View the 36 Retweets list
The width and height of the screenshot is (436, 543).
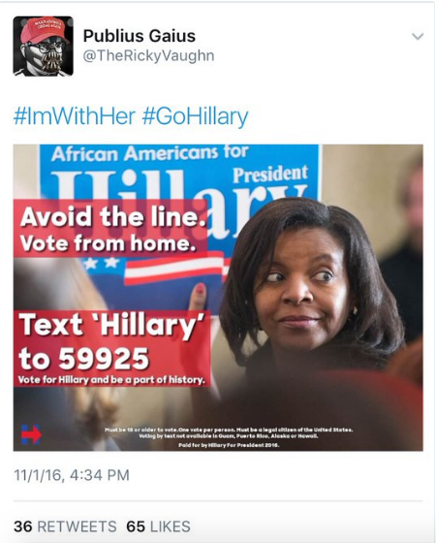coord(65,527)
